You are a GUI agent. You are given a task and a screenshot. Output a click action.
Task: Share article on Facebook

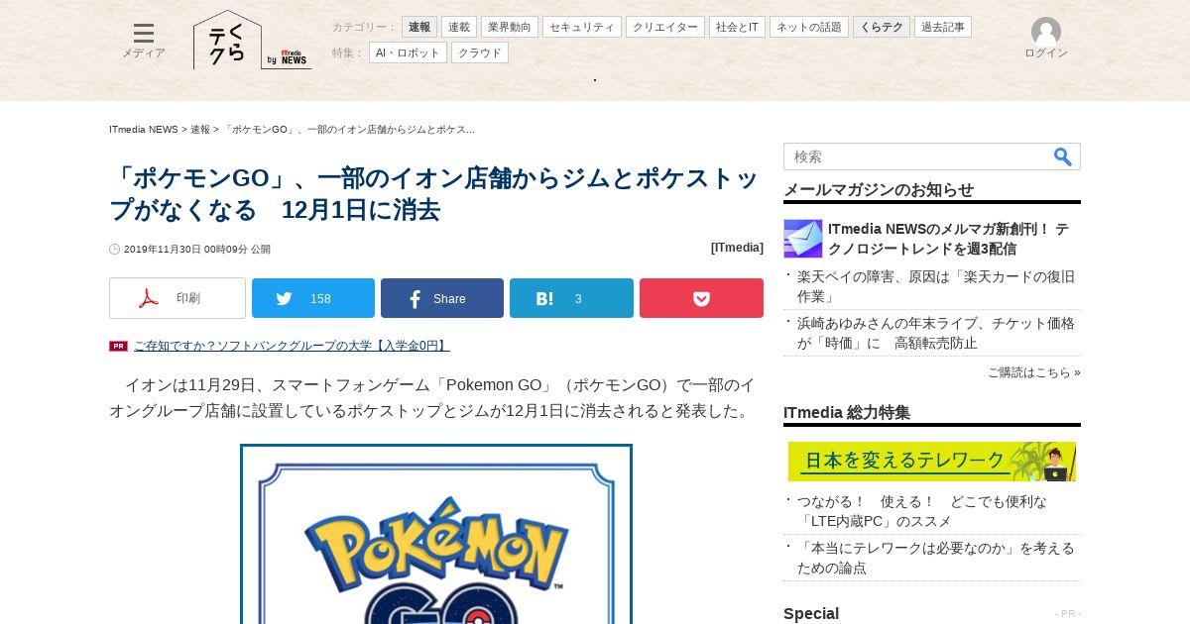coord(442,298)
